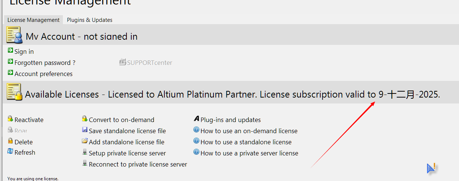This screenshot has height=181, width=459.
Task: Click the Account preferences arrow icon
Action: [10, 73]
